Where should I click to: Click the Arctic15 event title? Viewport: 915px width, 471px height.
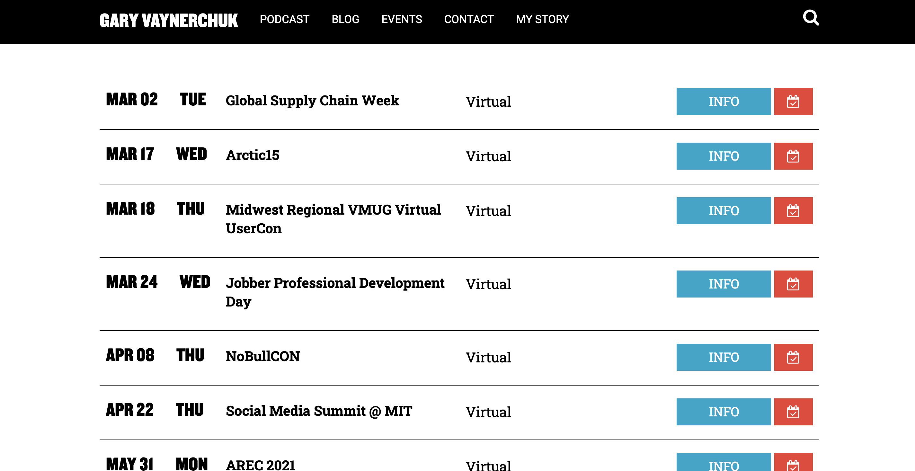[x=253, y=155]
